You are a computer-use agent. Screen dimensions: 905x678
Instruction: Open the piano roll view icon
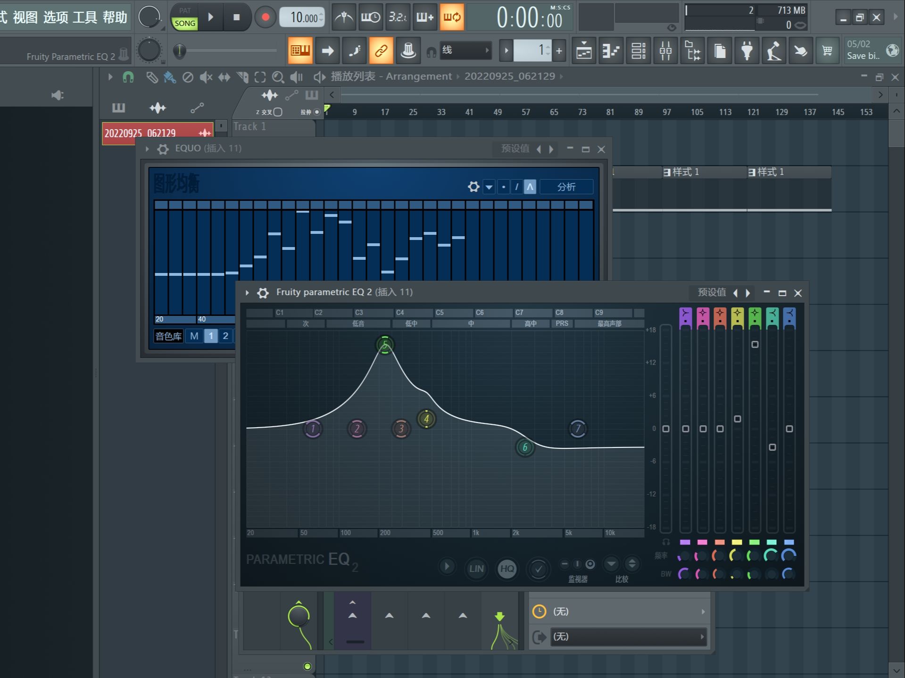[x=611, y=50]
